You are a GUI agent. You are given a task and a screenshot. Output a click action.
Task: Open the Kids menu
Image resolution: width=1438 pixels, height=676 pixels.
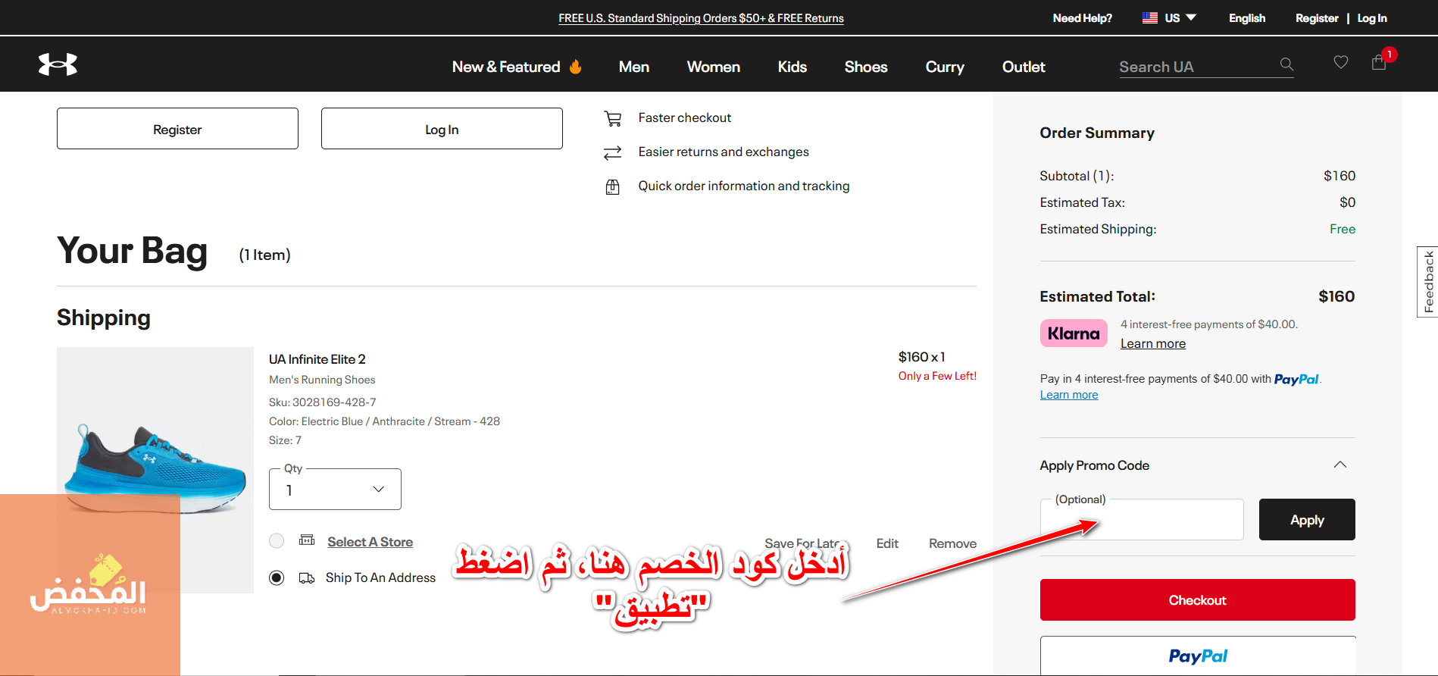[x=792, y=67]
